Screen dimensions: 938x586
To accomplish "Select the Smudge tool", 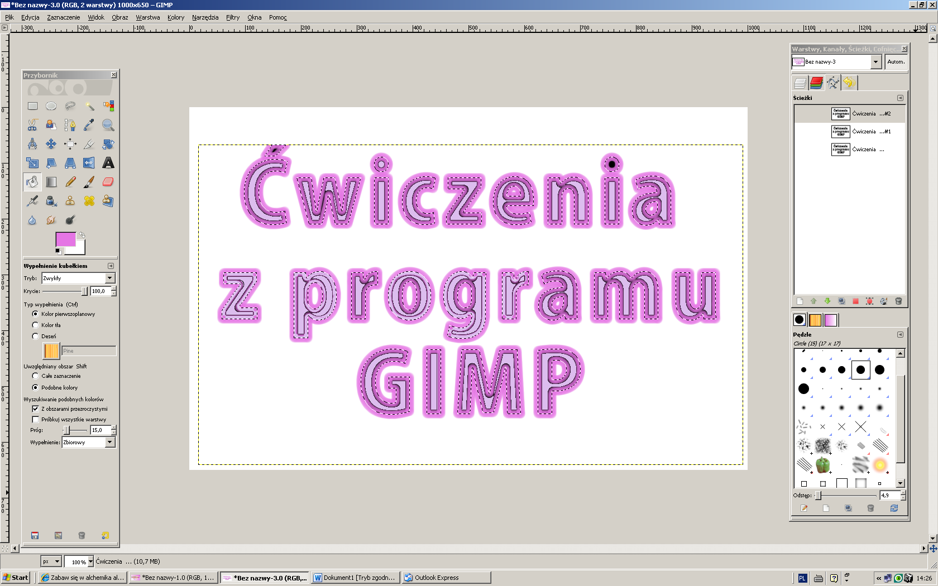I will pyautogui.click(x=51, y=220).
